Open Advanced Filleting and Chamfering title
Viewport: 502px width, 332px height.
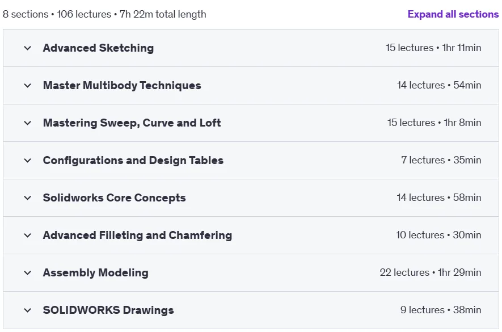click(x=137, y=236)
